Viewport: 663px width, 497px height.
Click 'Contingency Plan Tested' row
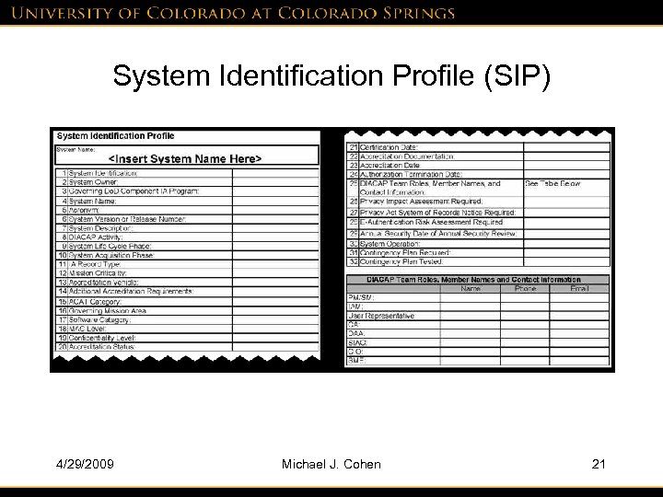pos(479,261)
